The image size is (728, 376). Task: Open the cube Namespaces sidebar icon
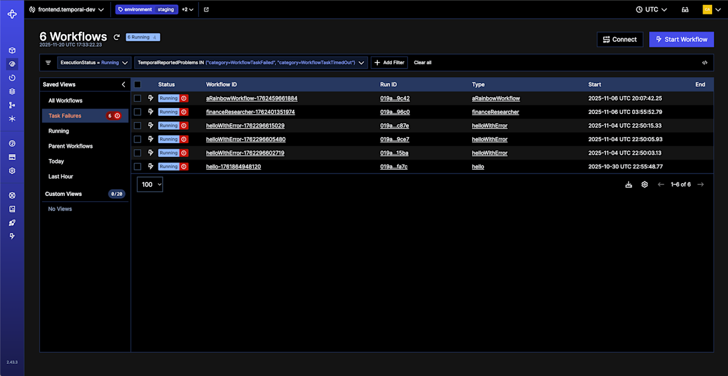[x=12, y=50]
